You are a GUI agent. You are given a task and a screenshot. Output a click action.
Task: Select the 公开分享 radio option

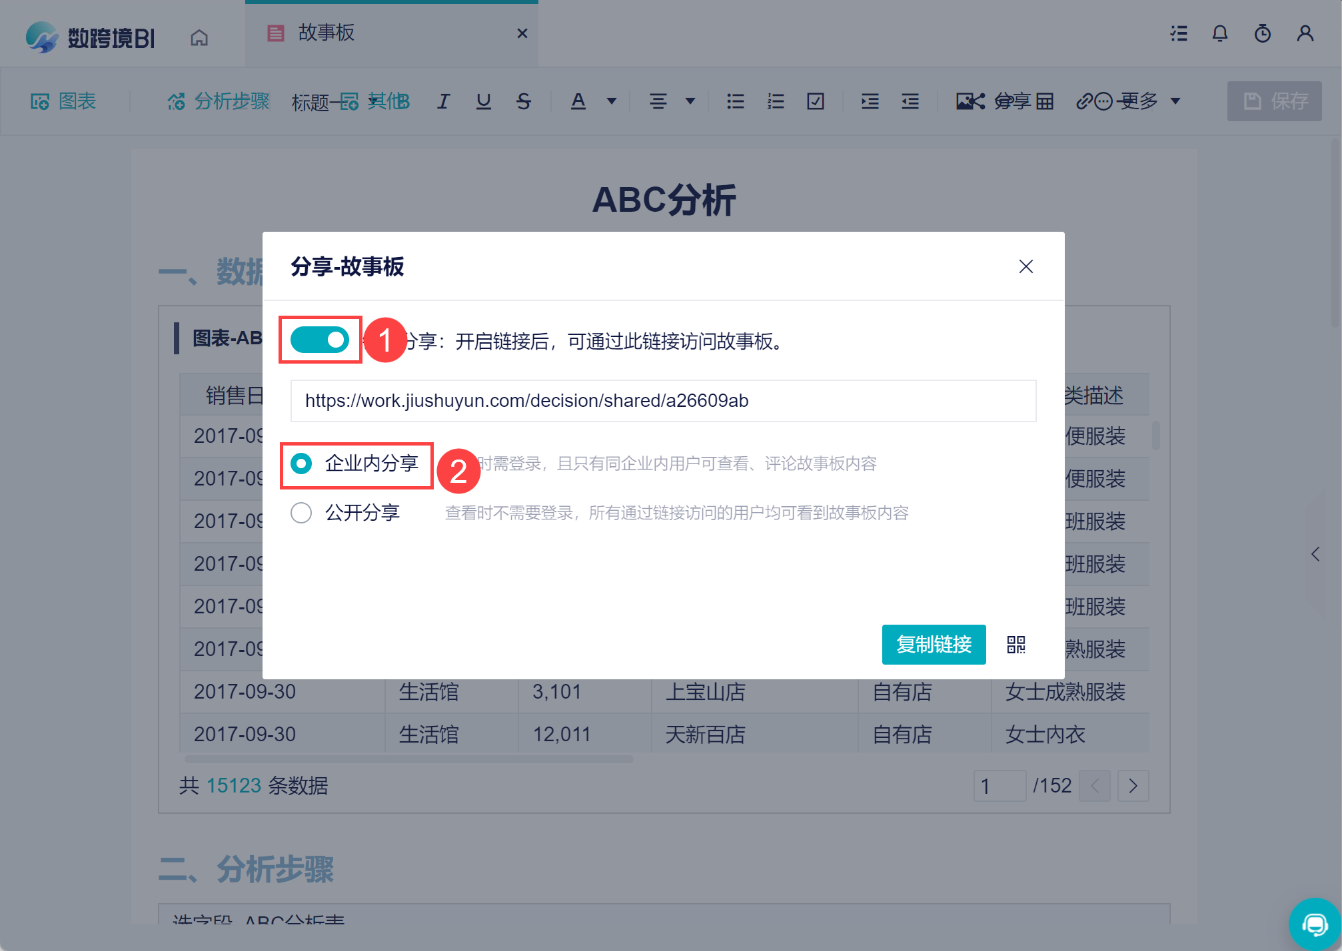tap(301, 513)
